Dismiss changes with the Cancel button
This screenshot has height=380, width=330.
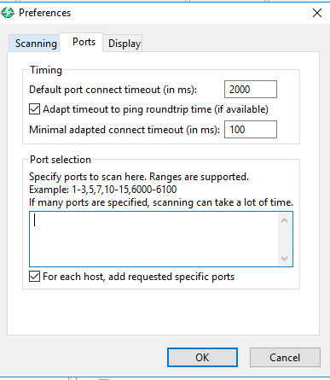pos(285,357)
